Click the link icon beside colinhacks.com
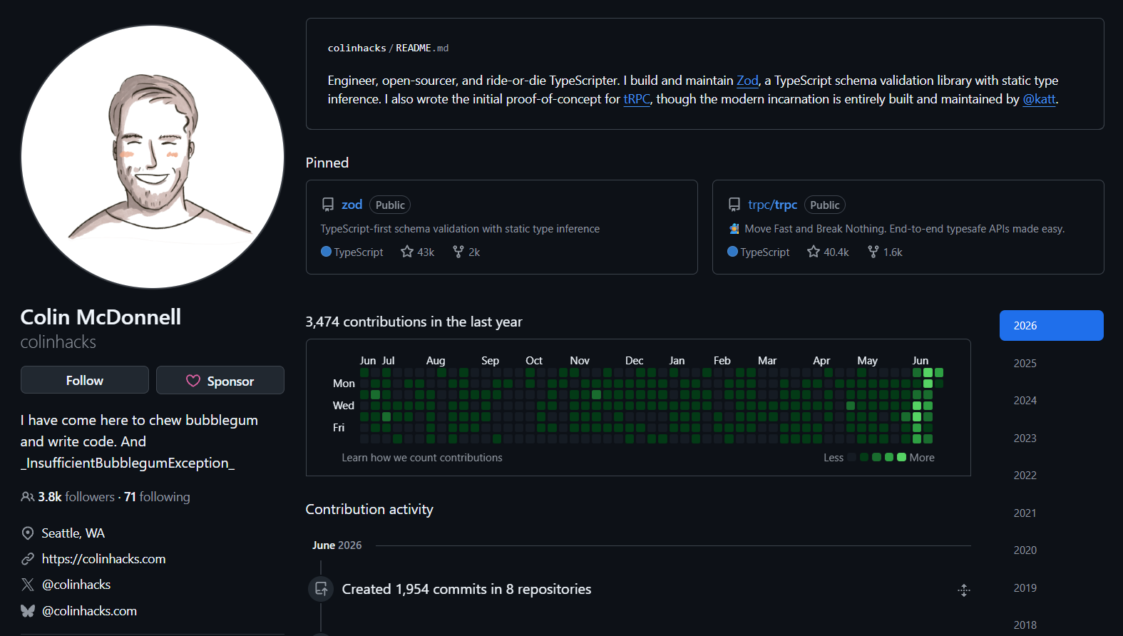The image size is (1123, 636). click(28, 559)
